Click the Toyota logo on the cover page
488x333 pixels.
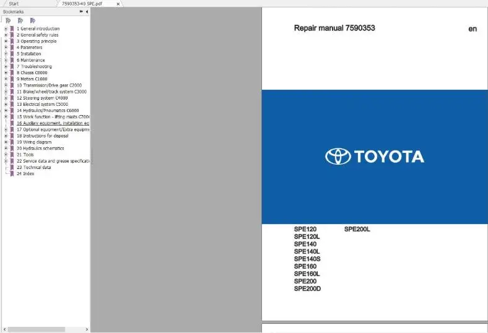pyautogui.click(x=375, y=156)
